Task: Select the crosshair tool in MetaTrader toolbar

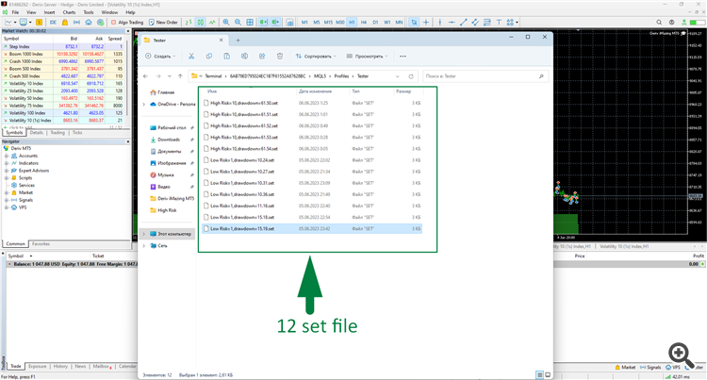Action: (x=426, y=22)
